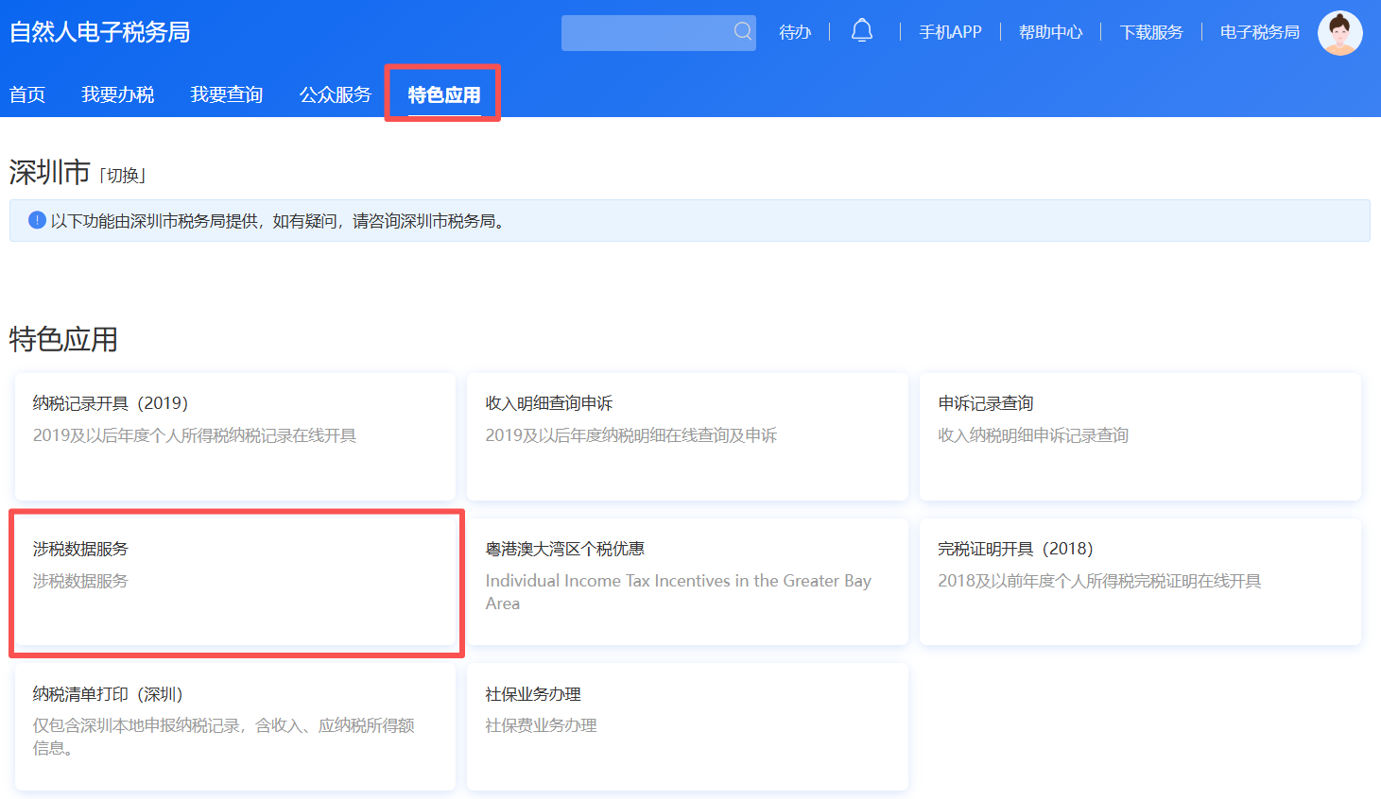Click the blue info icon in notice bar
The width and height of the screenshot is (1381, 799).
tap(37, 221)
